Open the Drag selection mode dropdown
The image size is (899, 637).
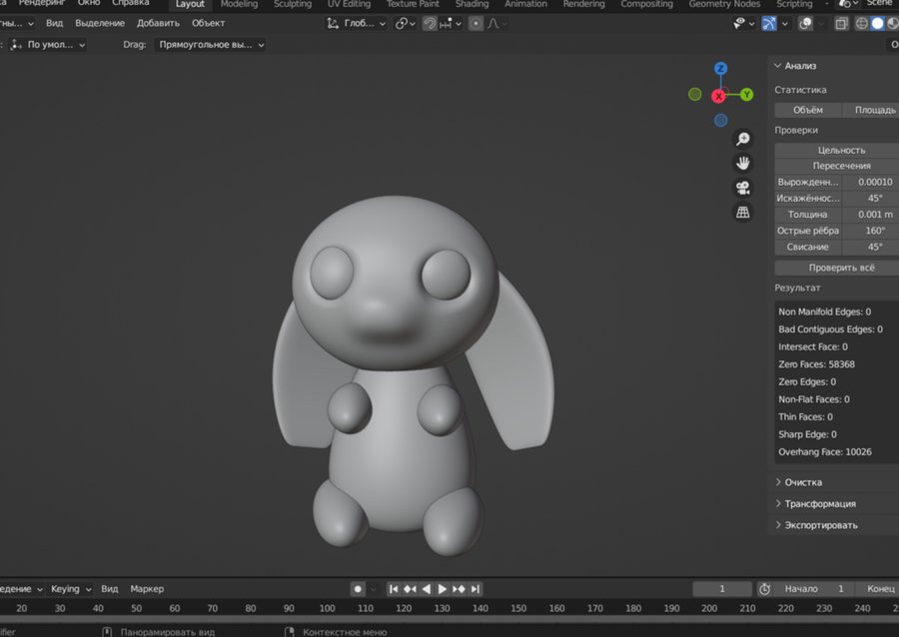coord(211,45)
